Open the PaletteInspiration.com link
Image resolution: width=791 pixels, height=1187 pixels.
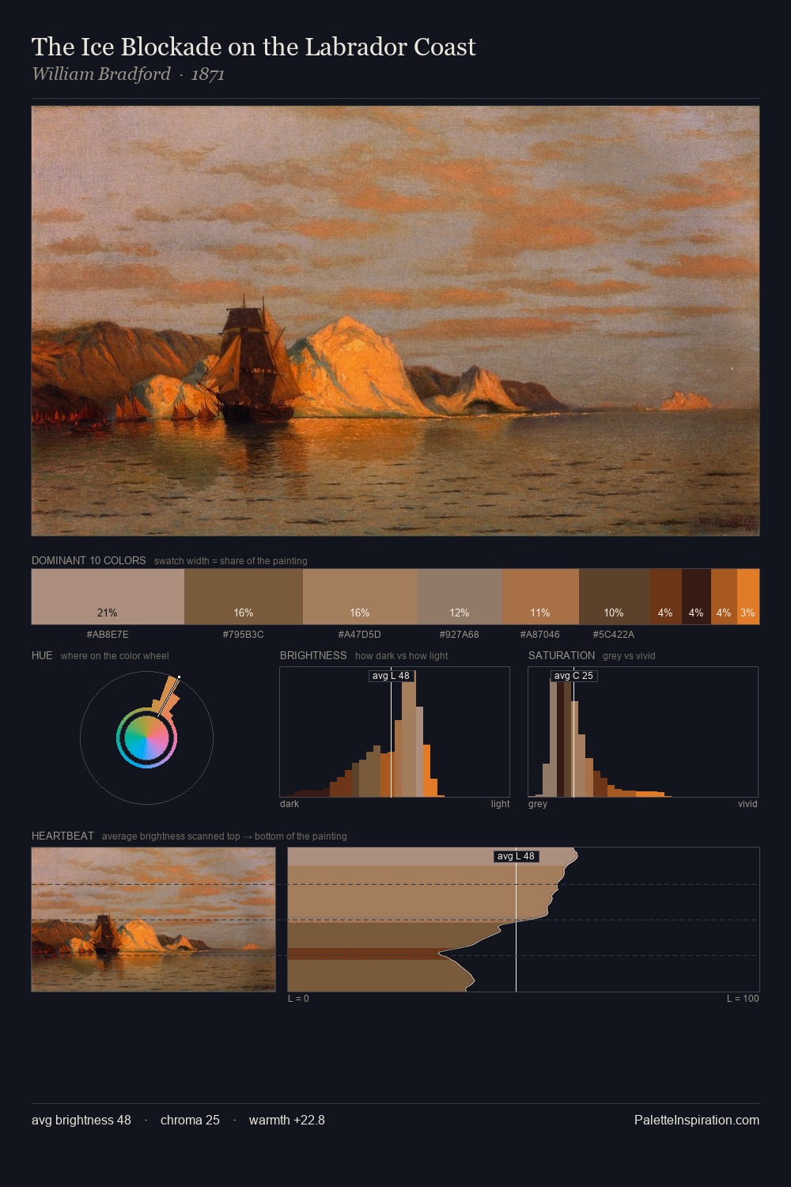click(697, 1120)
